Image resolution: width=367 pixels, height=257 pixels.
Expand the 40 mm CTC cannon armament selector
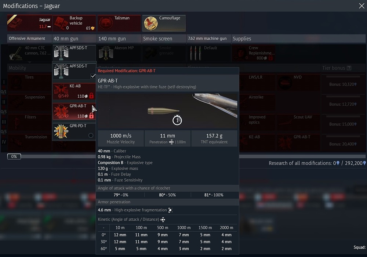coord(29,53)
